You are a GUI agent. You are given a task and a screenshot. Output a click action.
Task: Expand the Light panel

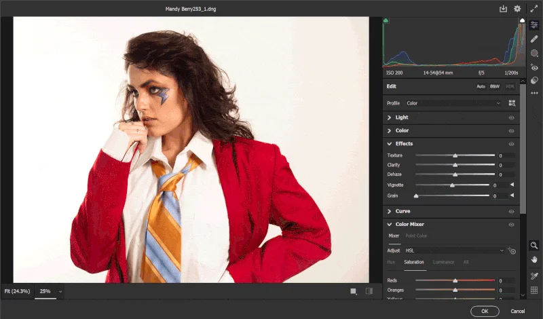pos(389,118)
